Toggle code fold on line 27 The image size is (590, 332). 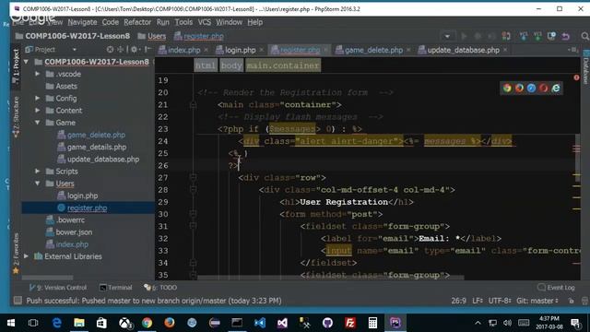tap(193, 177)
